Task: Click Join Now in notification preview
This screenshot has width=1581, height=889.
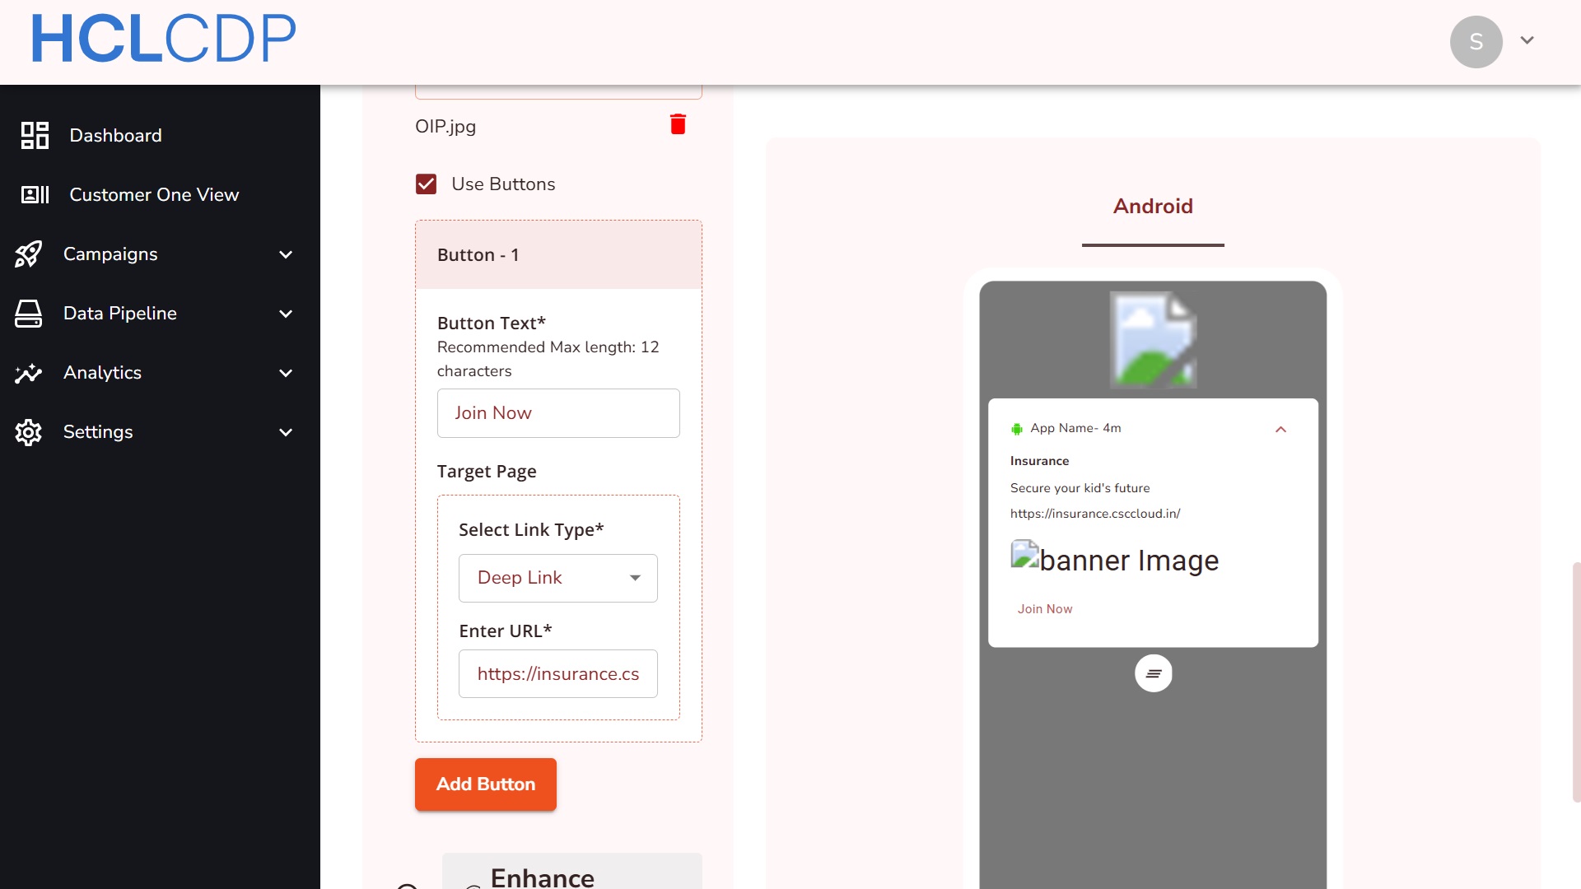Action: [x=1044, y=609]
